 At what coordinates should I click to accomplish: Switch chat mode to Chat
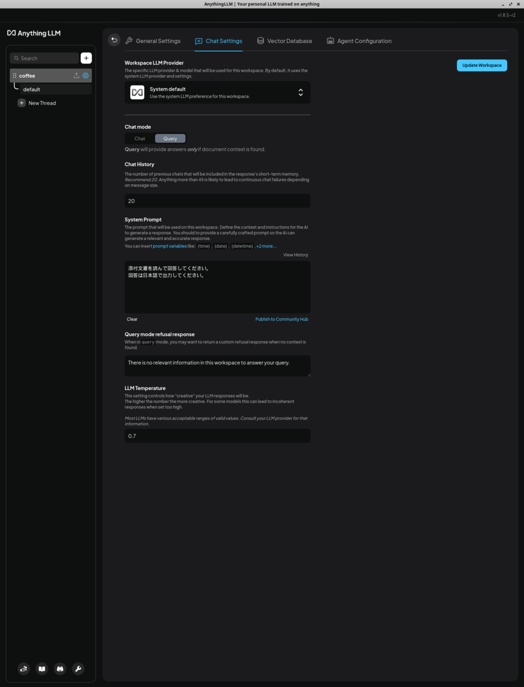[138, 138]
